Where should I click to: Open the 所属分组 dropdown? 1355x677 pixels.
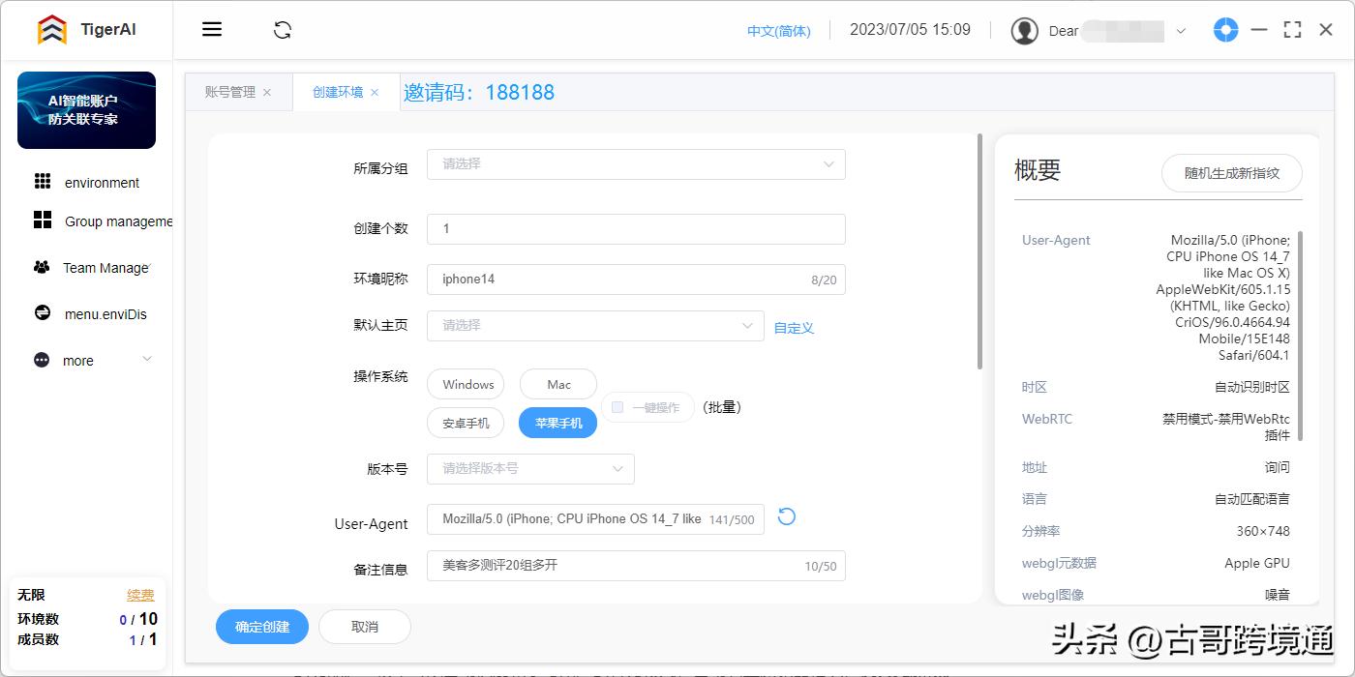pos(636,164)
